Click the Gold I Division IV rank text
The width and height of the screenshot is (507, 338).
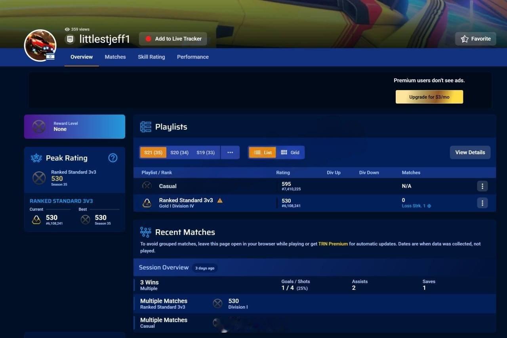tap(177, 206)
